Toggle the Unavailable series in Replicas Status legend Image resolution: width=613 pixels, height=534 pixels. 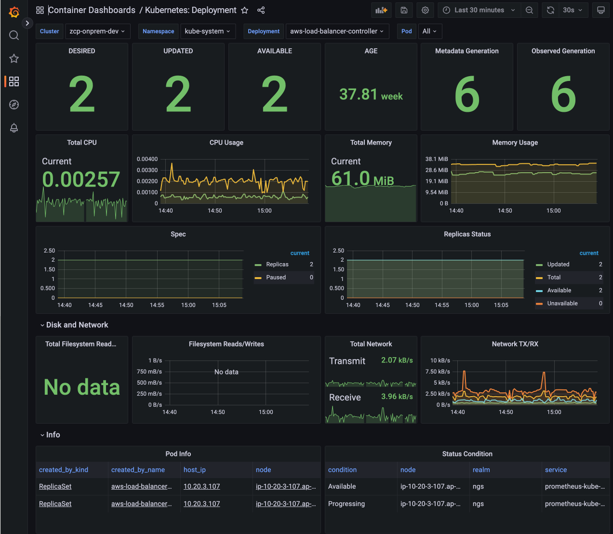(x=562, y=304)
